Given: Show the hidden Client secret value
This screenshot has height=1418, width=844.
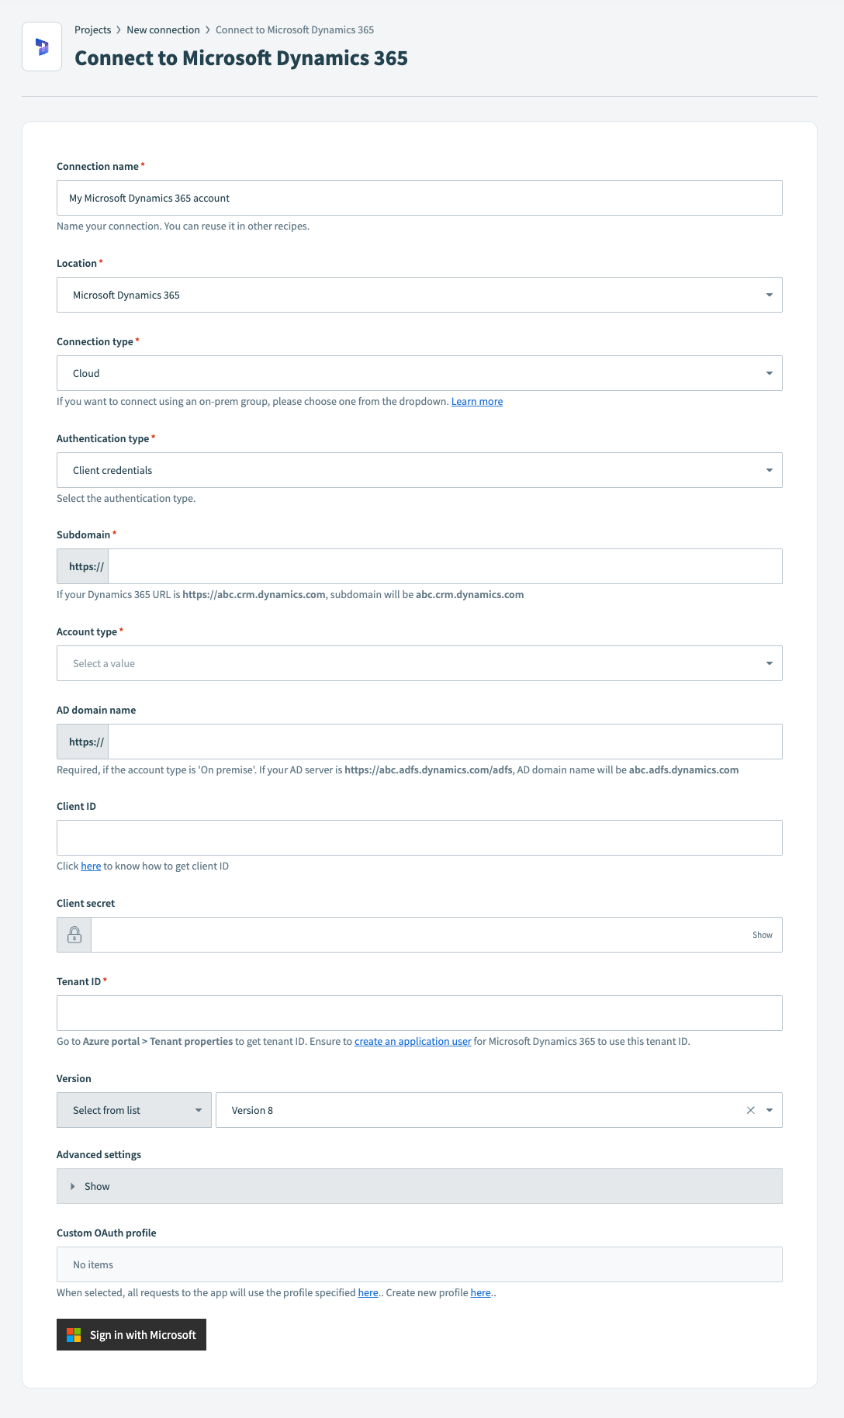Looking at the screenshot, I should pos(762,935).
